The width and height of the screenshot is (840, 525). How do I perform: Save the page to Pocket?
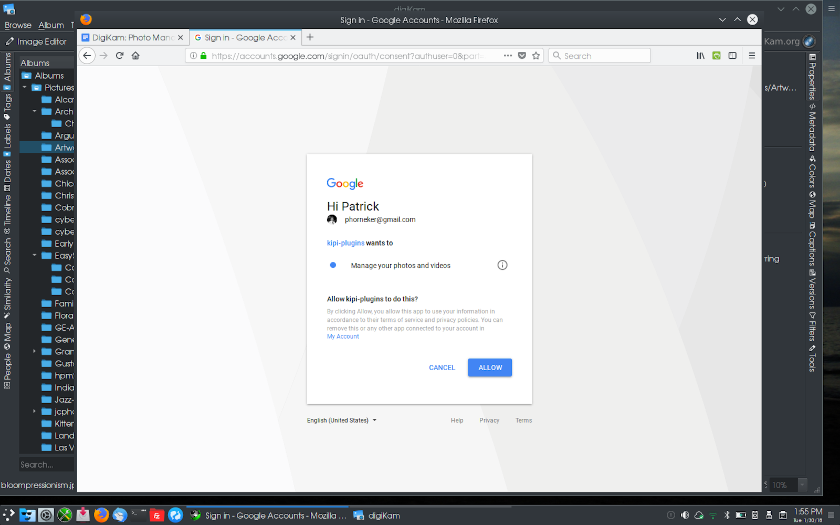point(522,56)
